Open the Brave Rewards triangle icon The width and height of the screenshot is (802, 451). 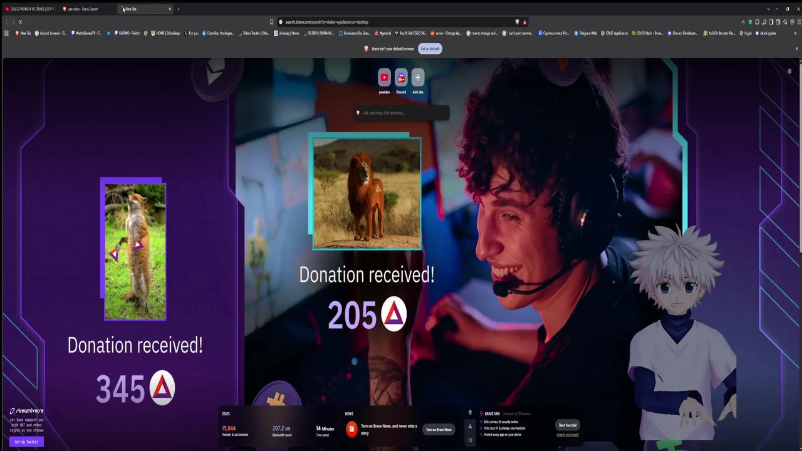coord(524,22)
